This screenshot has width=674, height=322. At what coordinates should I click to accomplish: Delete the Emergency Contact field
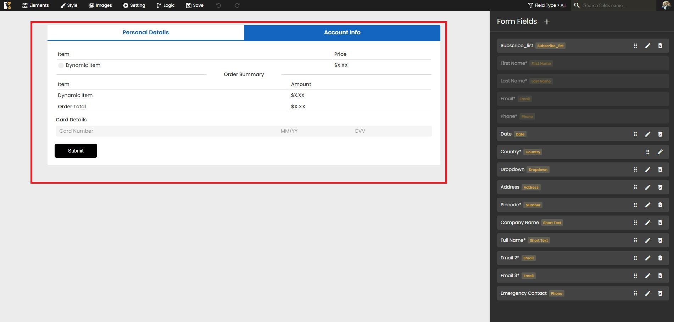click(x=660, y=293)
